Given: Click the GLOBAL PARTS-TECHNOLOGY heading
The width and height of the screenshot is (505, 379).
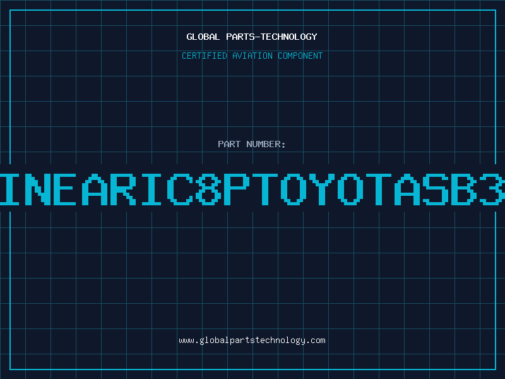Looking at the screenshot, I should [252, 37].
